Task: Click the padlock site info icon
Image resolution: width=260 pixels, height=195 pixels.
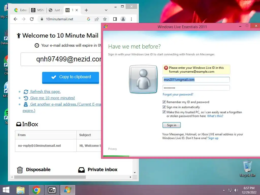Action: click(42, 19)
